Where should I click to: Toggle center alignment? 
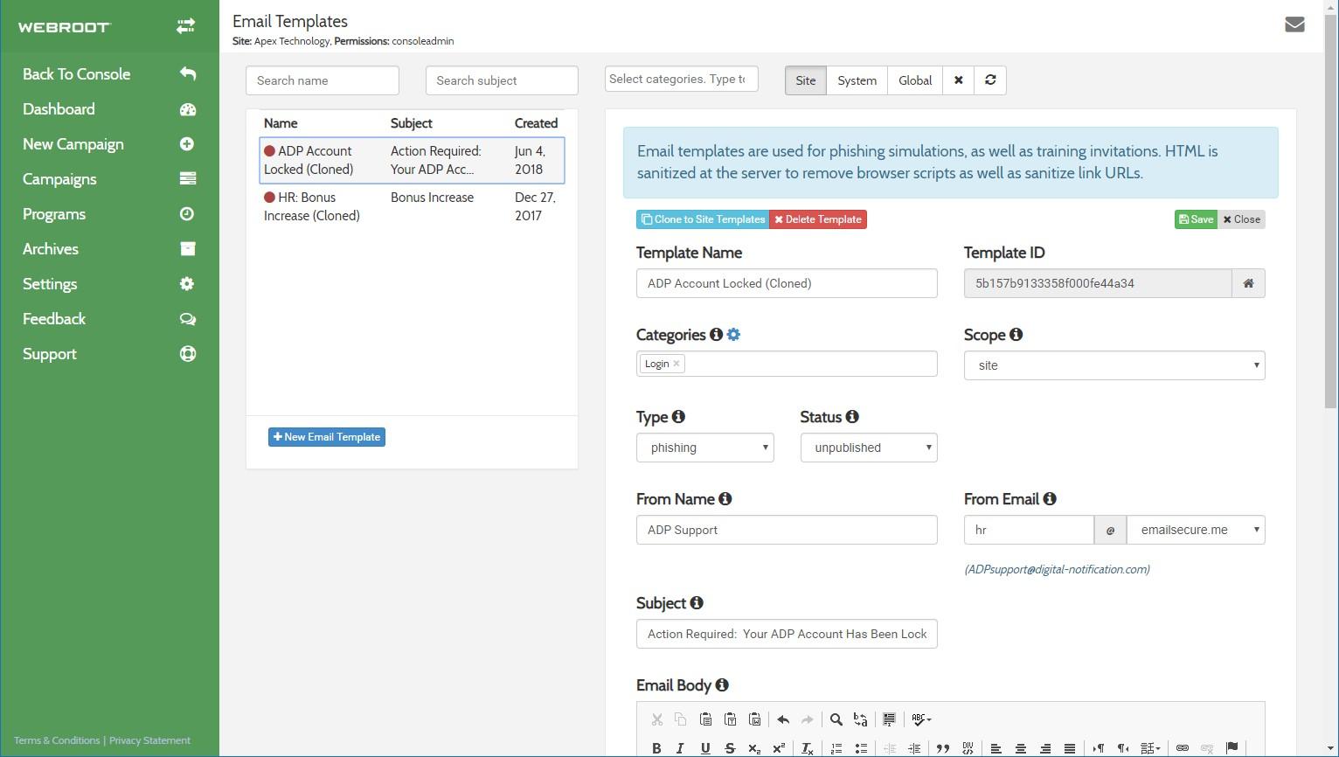tap(1020, 748)
